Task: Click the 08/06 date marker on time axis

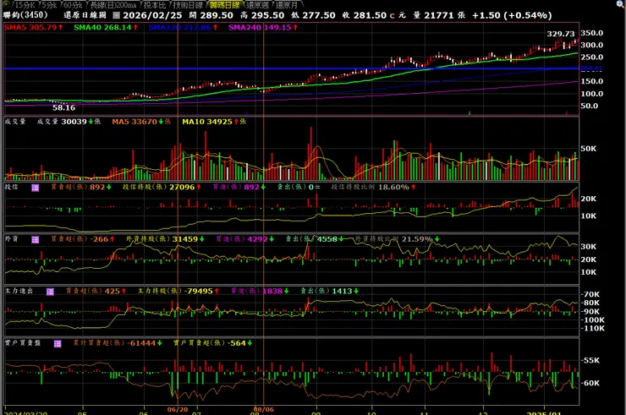Action: (264, 410)
